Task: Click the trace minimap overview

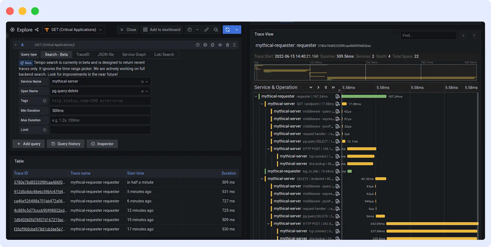Action: 365,72
